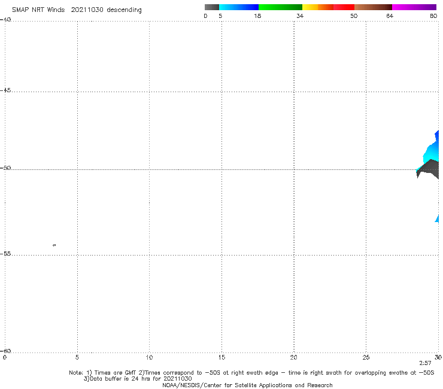This screenshot has width=443, height=389.
Task: Click the note line 'Data buffer is 24 hrs for 20211030'
Action: coord(138,379)
